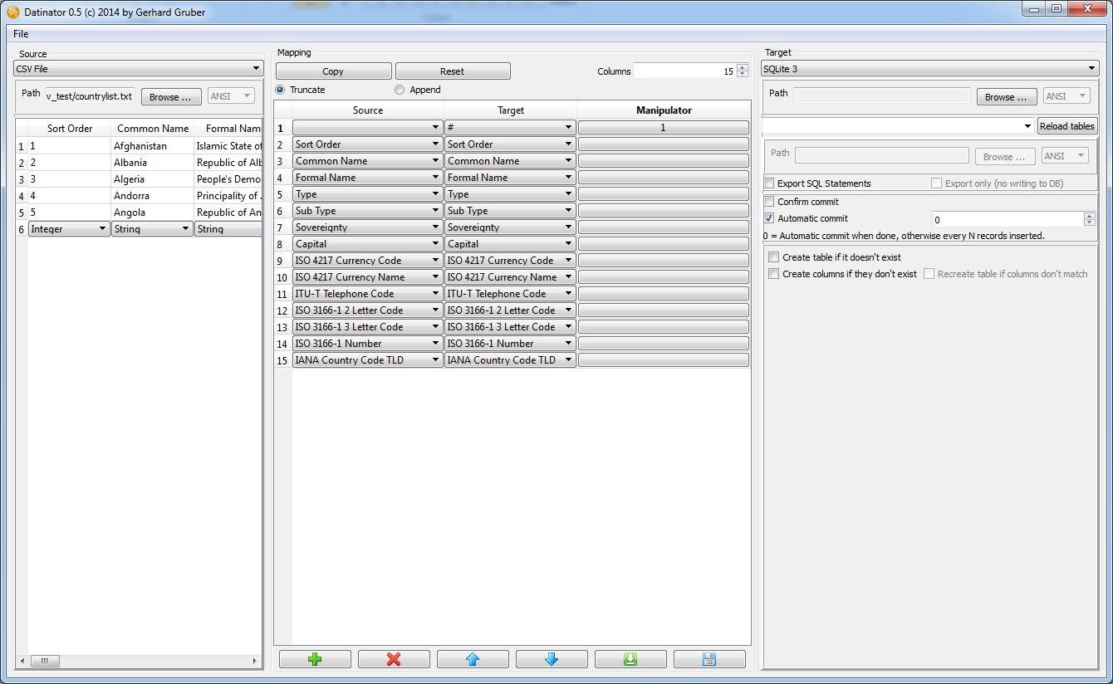Click Manipulator button for Capital row
The height and width of the screenshot is (684, 1113).
[x=663, y=244]
